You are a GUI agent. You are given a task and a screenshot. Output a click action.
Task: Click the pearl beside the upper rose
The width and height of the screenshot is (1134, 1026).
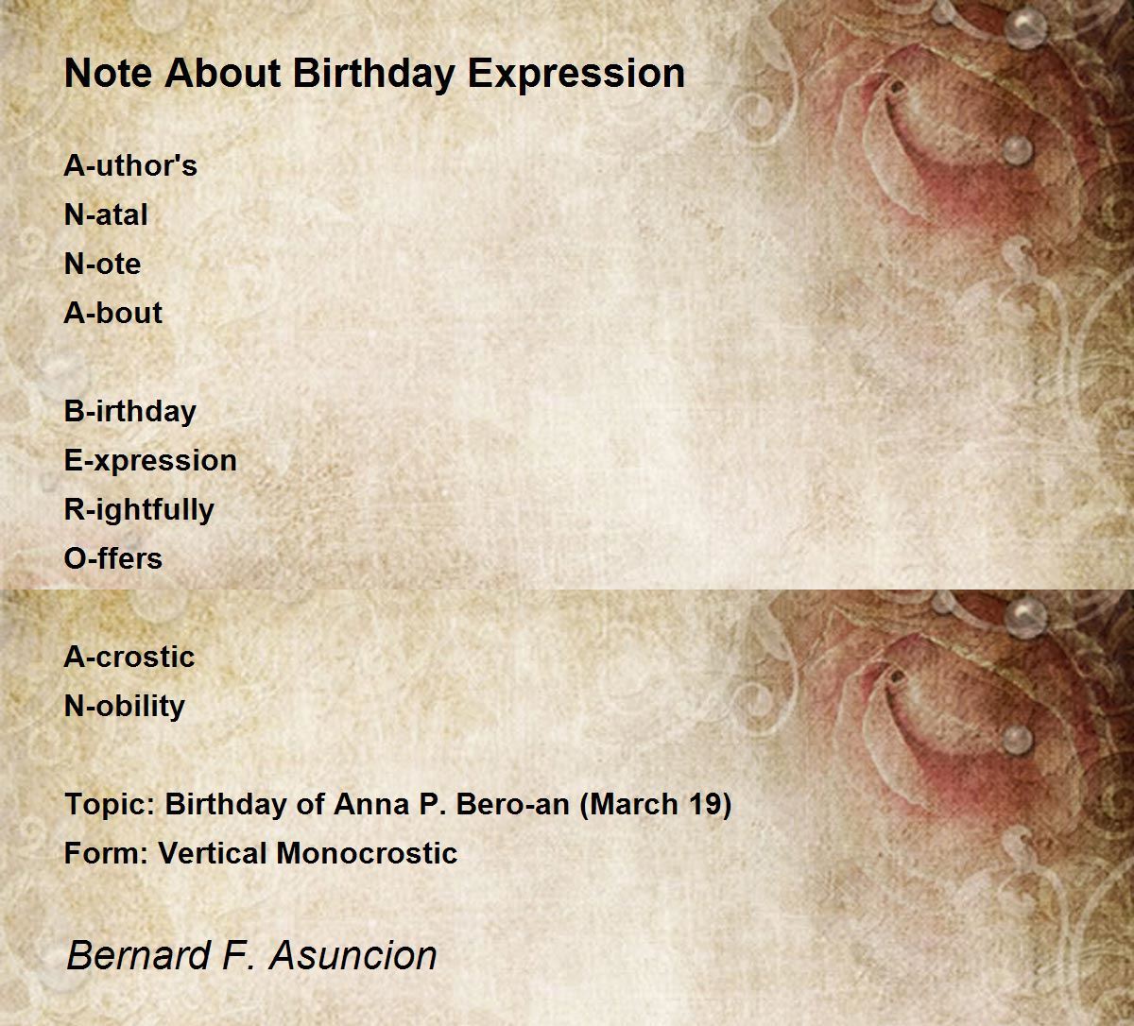1016,148
